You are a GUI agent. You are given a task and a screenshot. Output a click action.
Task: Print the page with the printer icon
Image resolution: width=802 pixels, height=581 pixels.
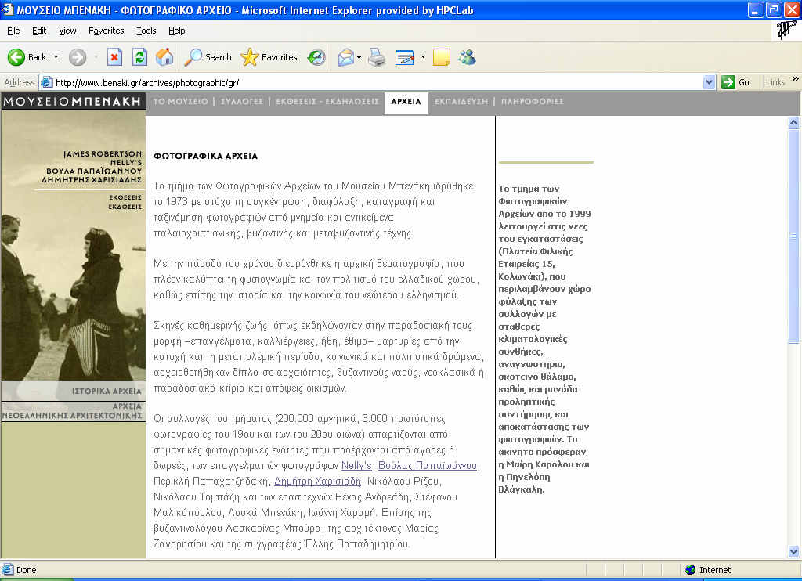point(378,57)
